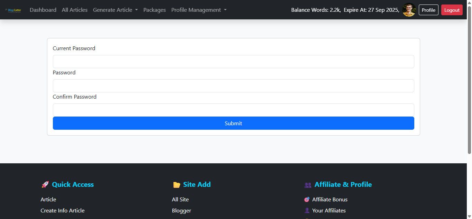Open the Packages page

[x=154, y=10]
